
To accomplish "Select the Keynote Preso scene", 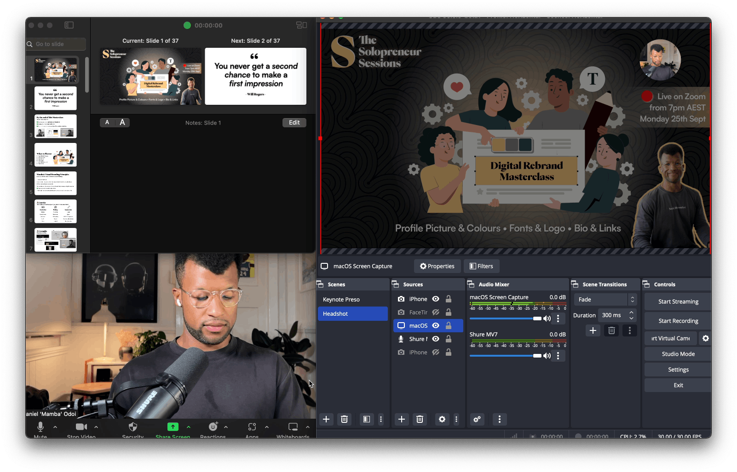I will pyautogui.click(x=353, y=300).
